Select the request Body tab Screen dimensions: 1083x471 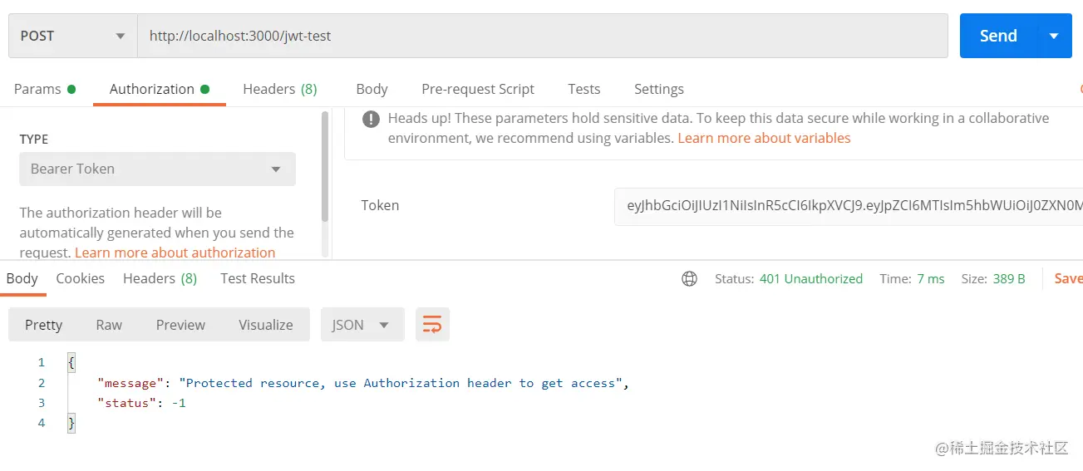click(372, 89)
